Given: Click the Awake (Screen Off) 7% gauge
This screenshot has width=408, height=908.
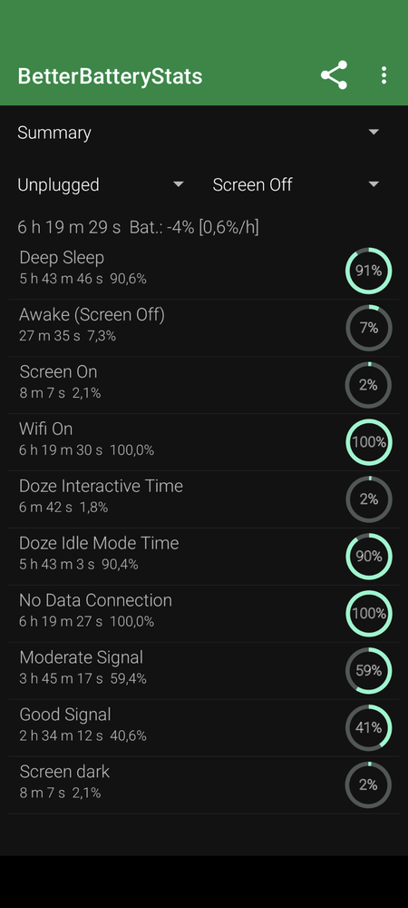Looking at the screenshot, I should (x=369, y=328).
